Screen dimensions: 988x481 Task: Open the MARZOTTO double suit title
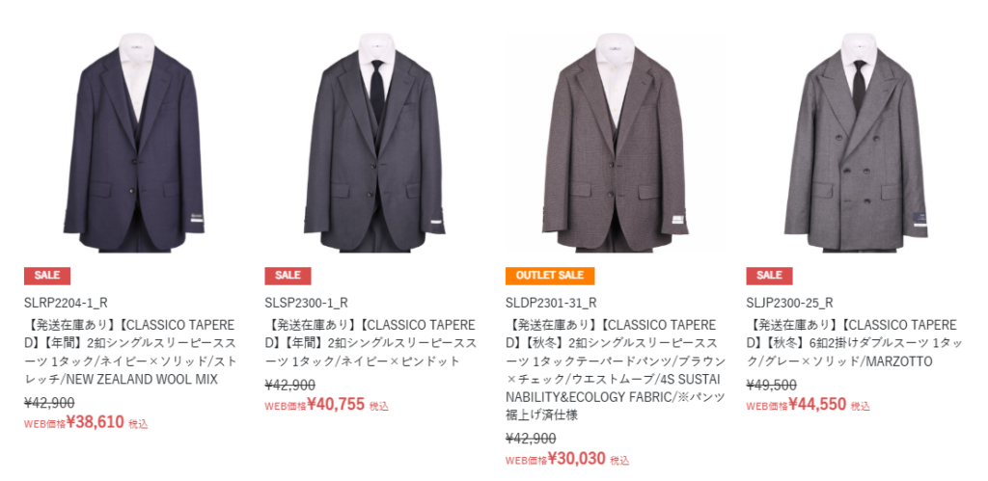tap(853, 343)
